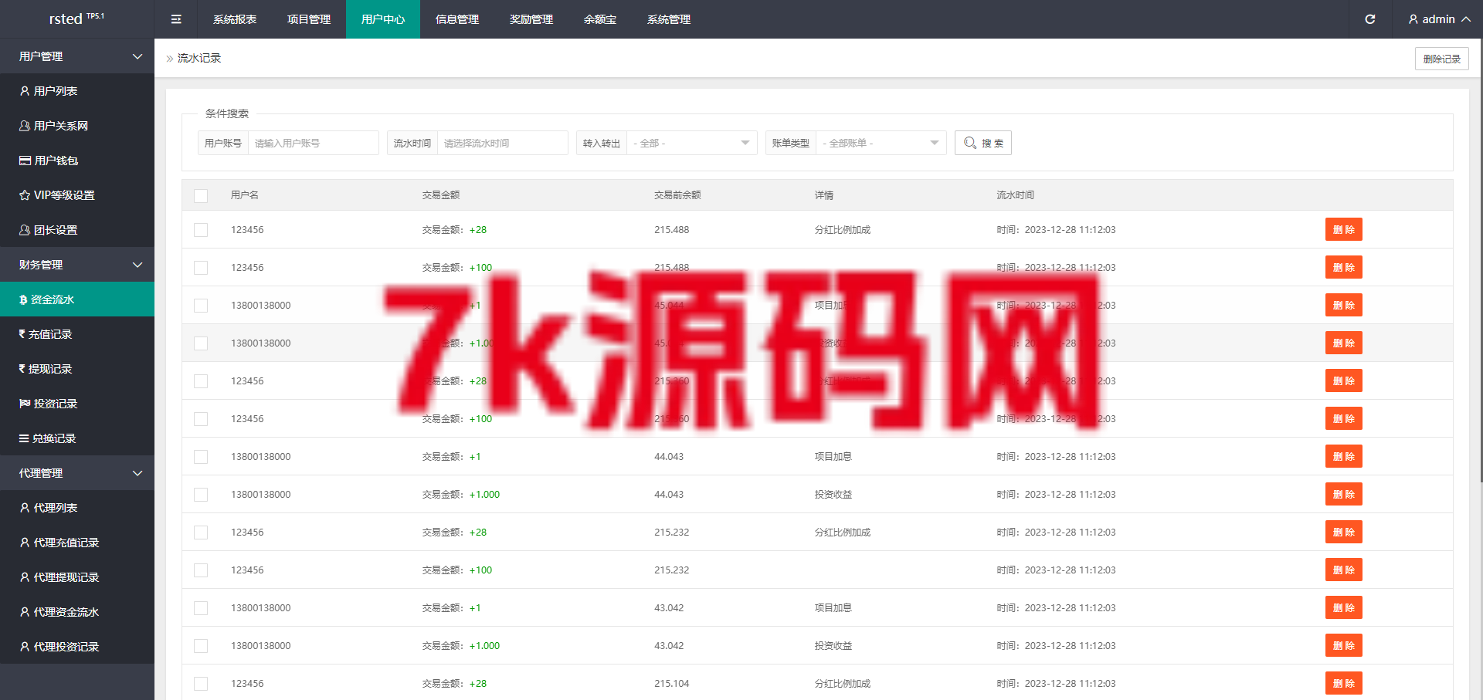The width and height of the screenshot is (1483, 700).
Task: Click the 代理列表 person icon
Action: (25, 508)
